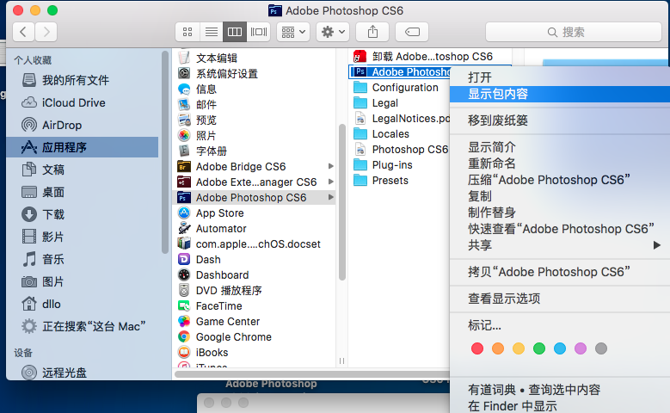Choose 显示简介 from context menu
Image resolution: width=670 pixels, height=413 pixels.
(560, 147)
